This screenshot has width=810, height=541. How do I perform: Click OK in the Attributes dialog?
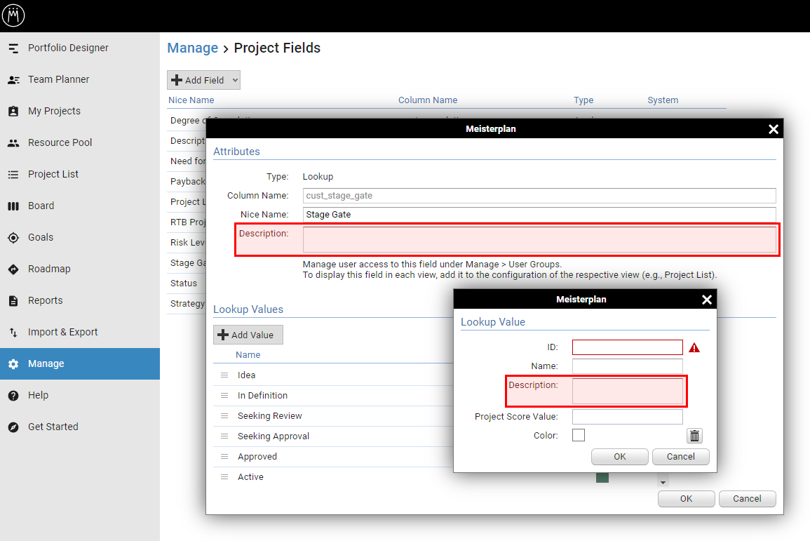point(686,499)
